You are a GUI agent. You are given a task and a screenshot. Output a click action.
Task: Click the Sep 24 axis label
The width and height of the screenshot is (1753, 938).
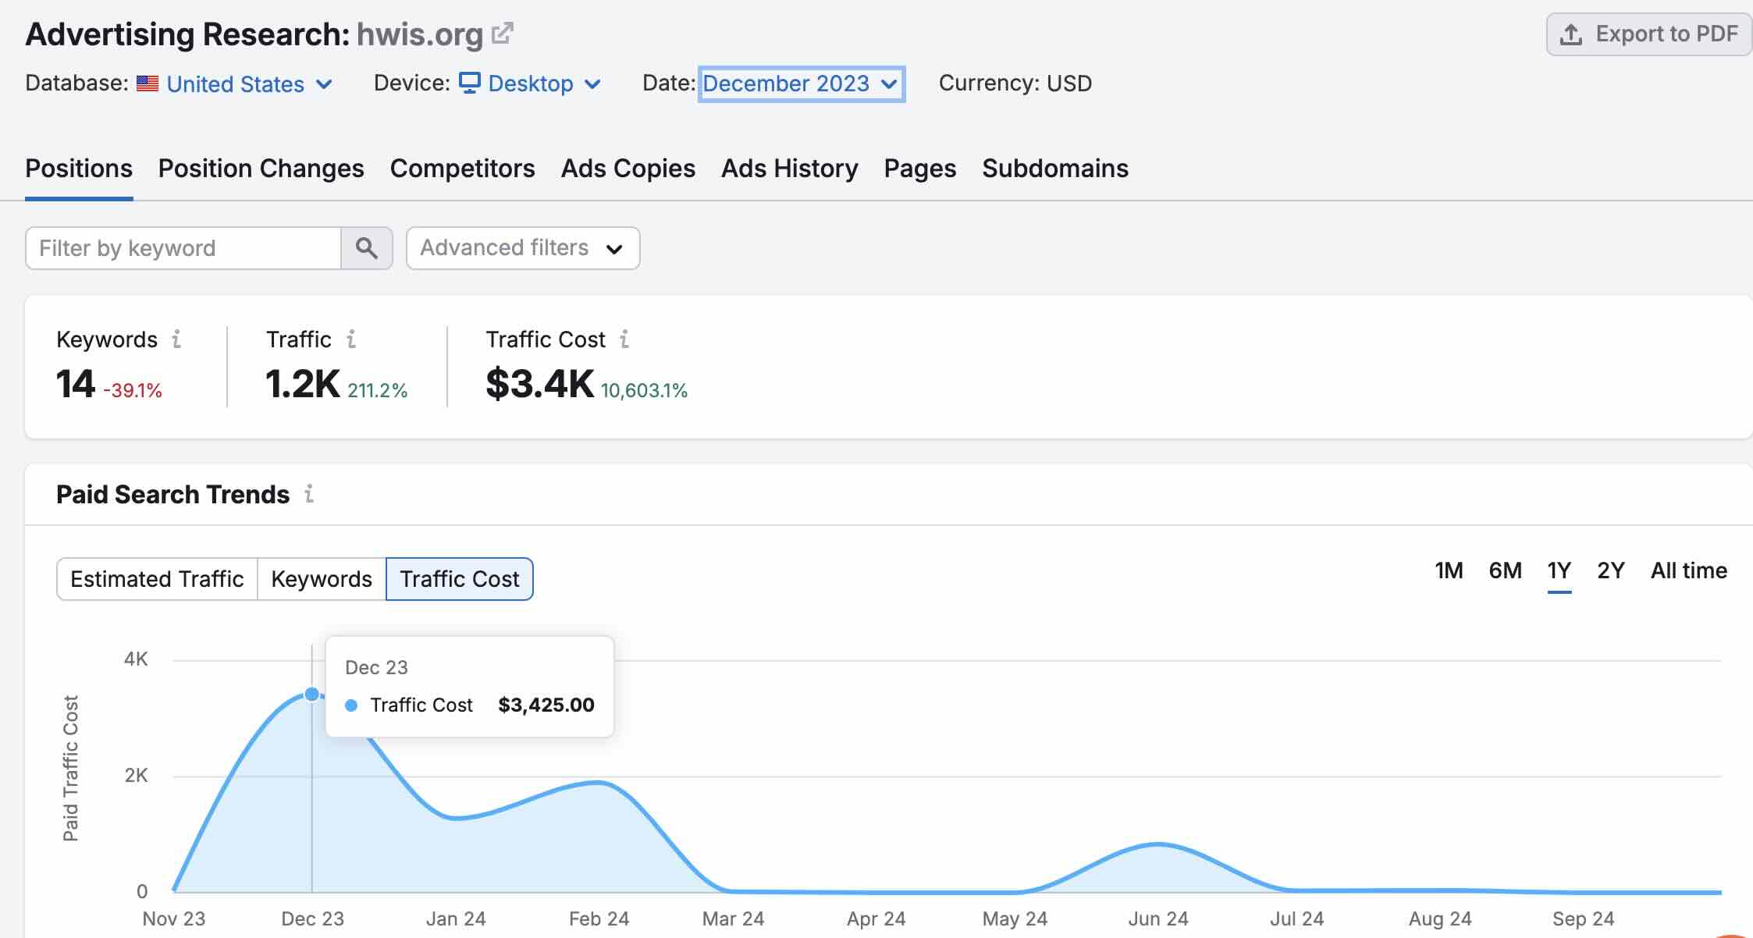coord(1583,918)
